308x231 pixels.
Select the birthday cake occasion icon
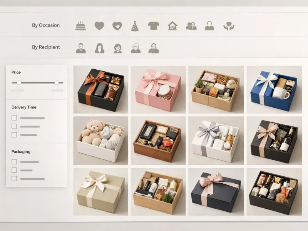(x=80, y=26)
